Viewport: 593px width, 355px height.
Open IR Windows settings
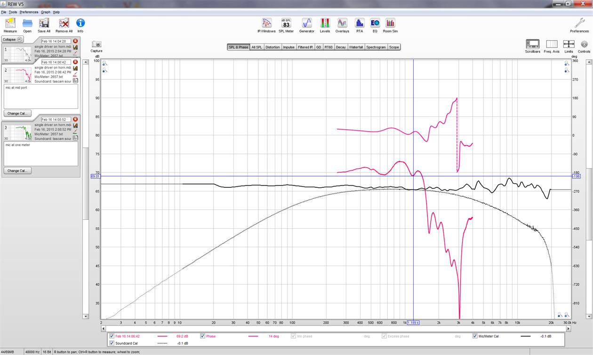(266, 25)
